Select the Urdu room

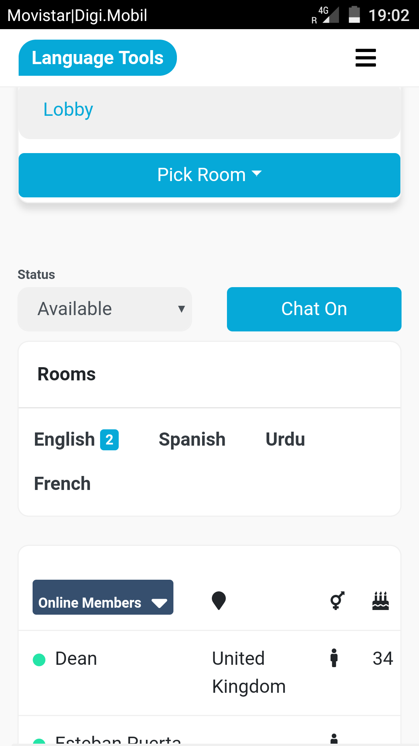(x=285, y=439)
